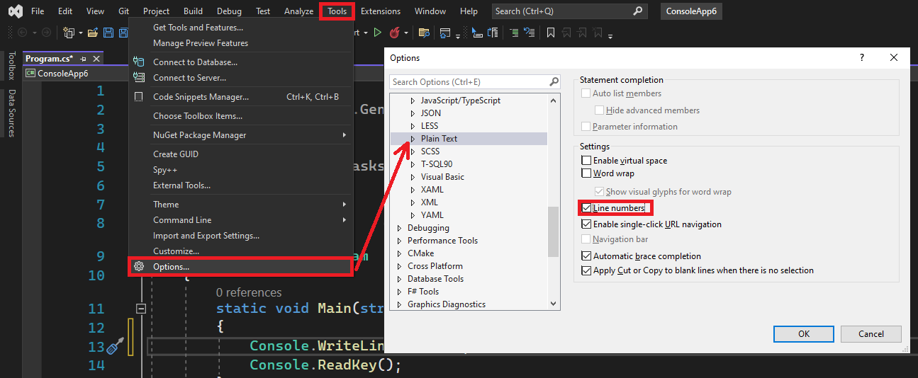Click the Code Snippets Manager menu icon
This screenshot has width=918, height=378.
click(x=139, y=97)
